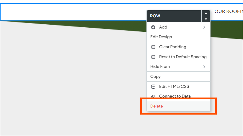Click the plus icon beside Add
Viewport: 243px width, 136px height.
tap(153, 27)
